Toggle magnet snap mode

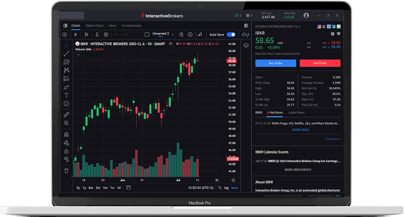(x=66, y=134)
